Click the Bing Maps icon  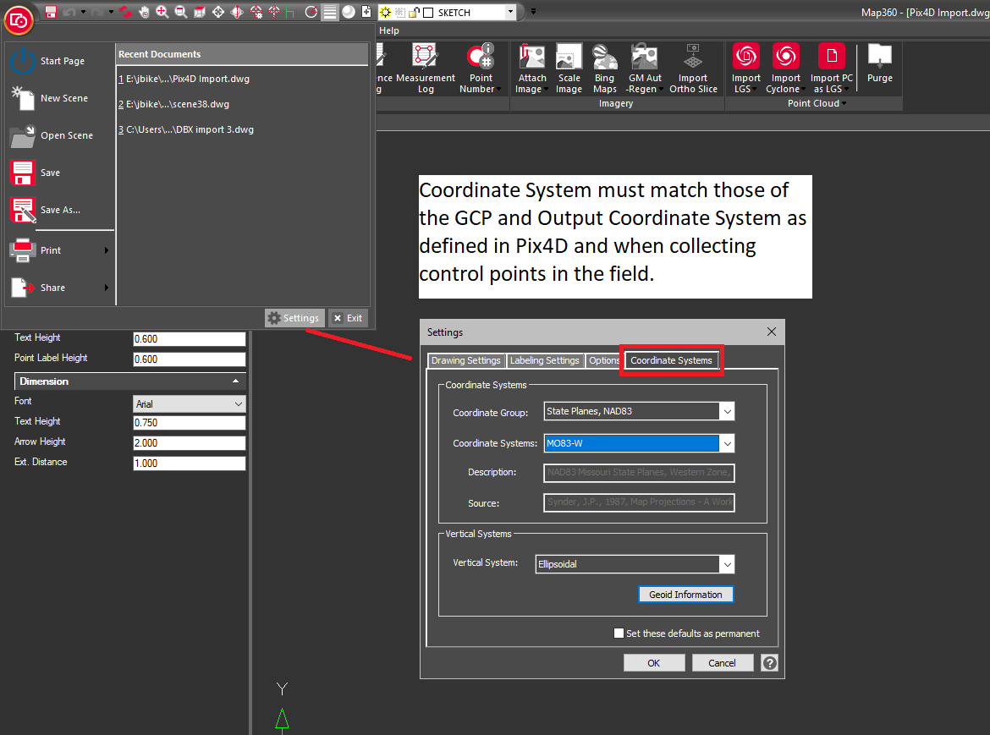click(604, 68)
